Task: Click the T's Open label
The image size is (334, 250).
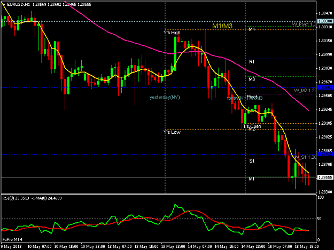Action: click(x=252, y=126)
